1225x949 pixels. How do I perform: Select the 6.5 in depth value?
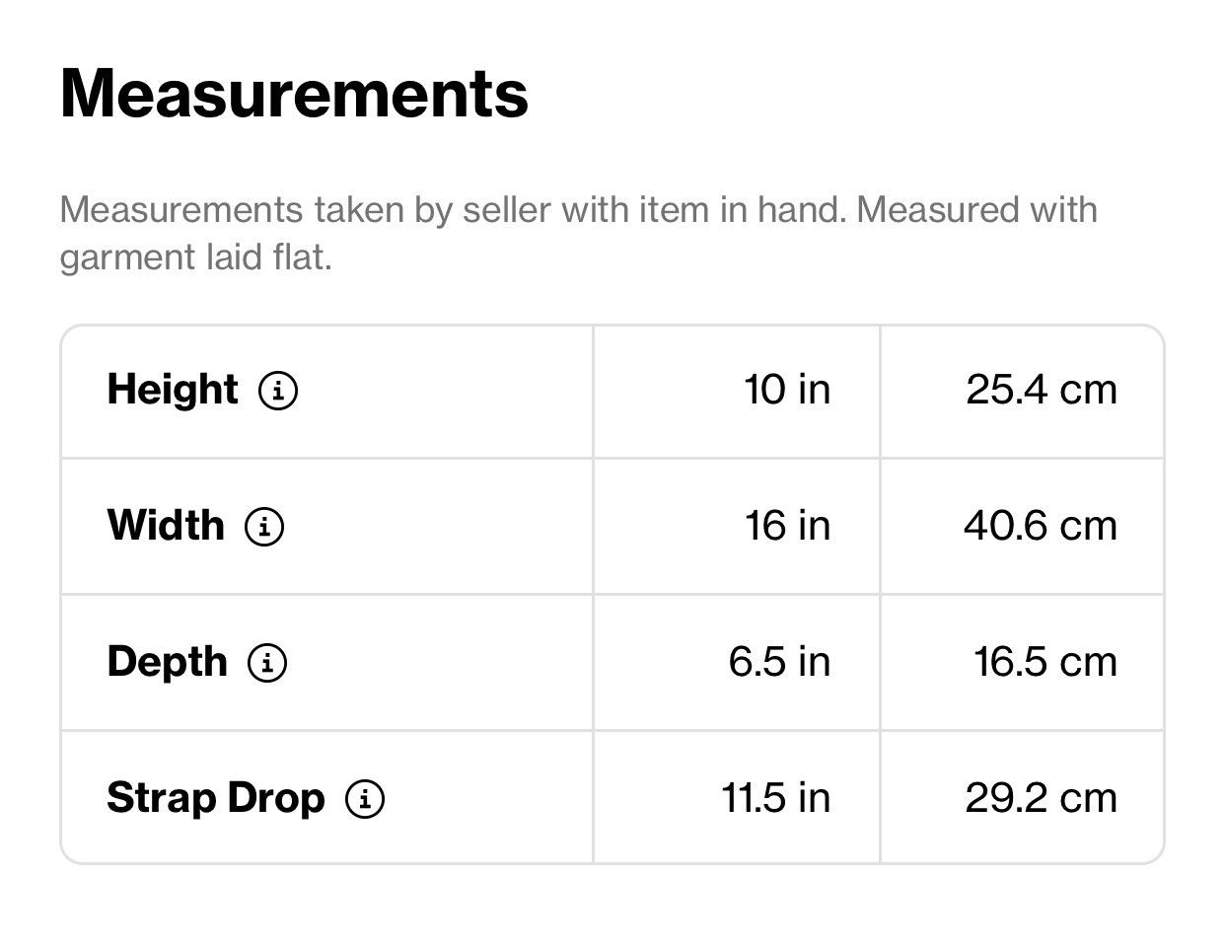pyautogui.click(x=779, y=661)
